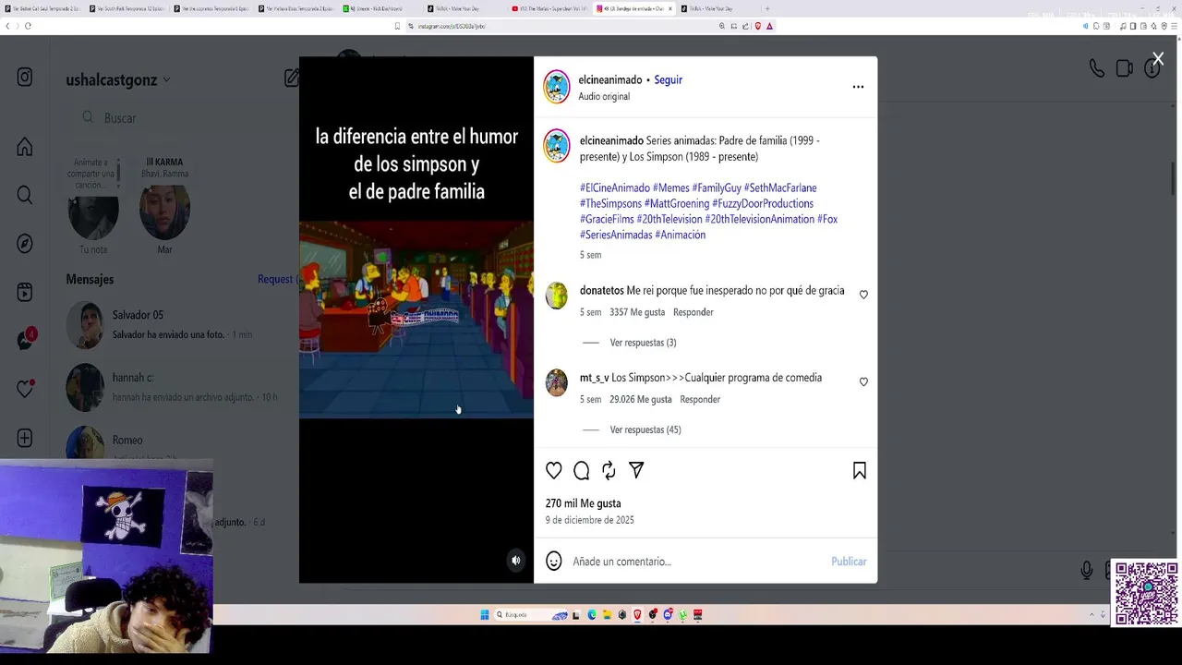The height and width of the screenshot is (665, 1182).
Task: Open Reels icon in the sidebar
Action: click(x=25, y=293)
